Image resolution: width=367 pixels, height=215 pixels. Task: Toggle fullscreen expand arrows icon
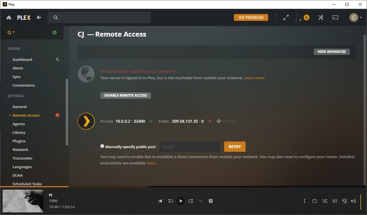pos(286,17)
